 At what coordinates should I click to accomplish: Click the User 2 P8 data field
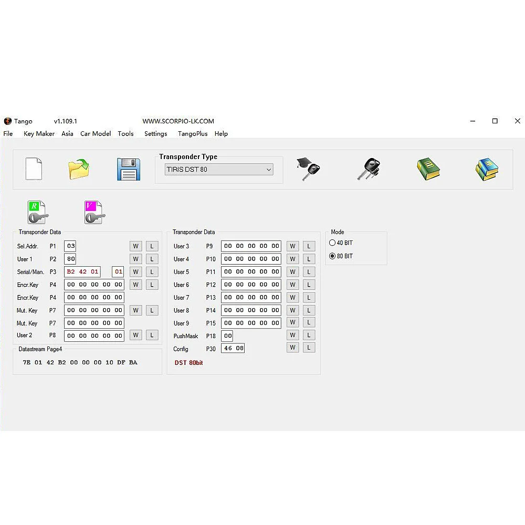pyautogui.click(x=94, y=335)
